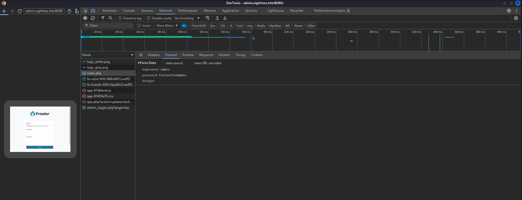Filter requests by JS type
The image size is (522, 200).
tap(231, 26)
